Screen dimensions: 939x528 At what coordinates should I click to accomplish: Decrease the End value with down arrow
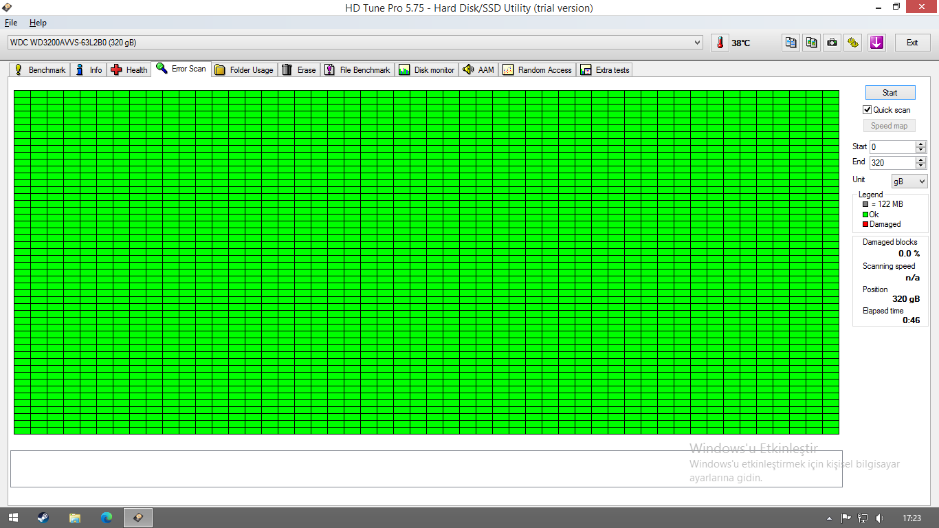tap(921, 166)
